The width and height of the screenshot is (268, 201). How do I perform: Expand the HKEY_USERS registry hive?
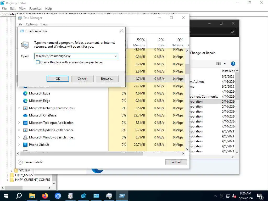7,175
